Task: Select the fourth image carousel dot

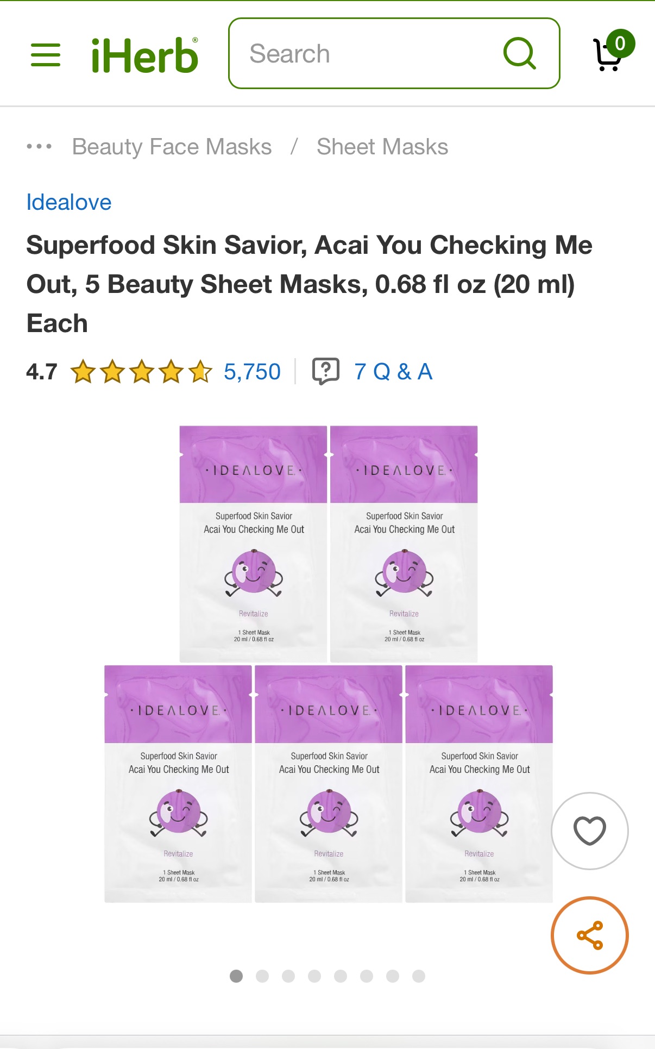Action: point(314,976)
